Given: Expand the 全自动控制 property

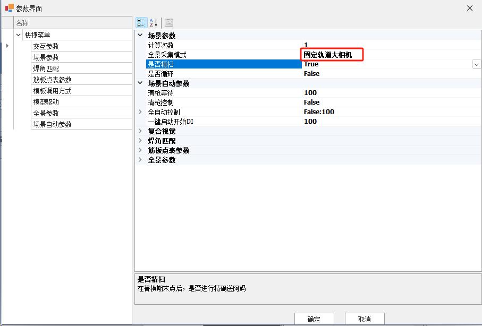Looking at the screenshot, I should [140, 112].
